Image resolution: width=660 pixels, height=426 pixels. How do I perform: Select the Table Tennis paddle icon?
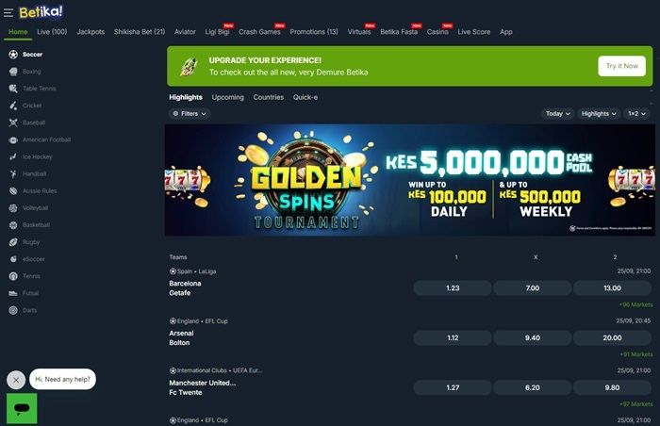(13, 89)
